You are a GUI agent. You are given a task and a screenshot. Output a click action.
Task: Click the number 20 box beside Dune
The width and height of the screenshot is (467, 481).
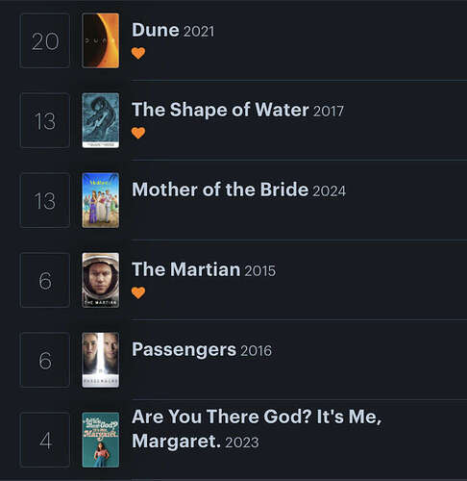click(x=45, y=40)
